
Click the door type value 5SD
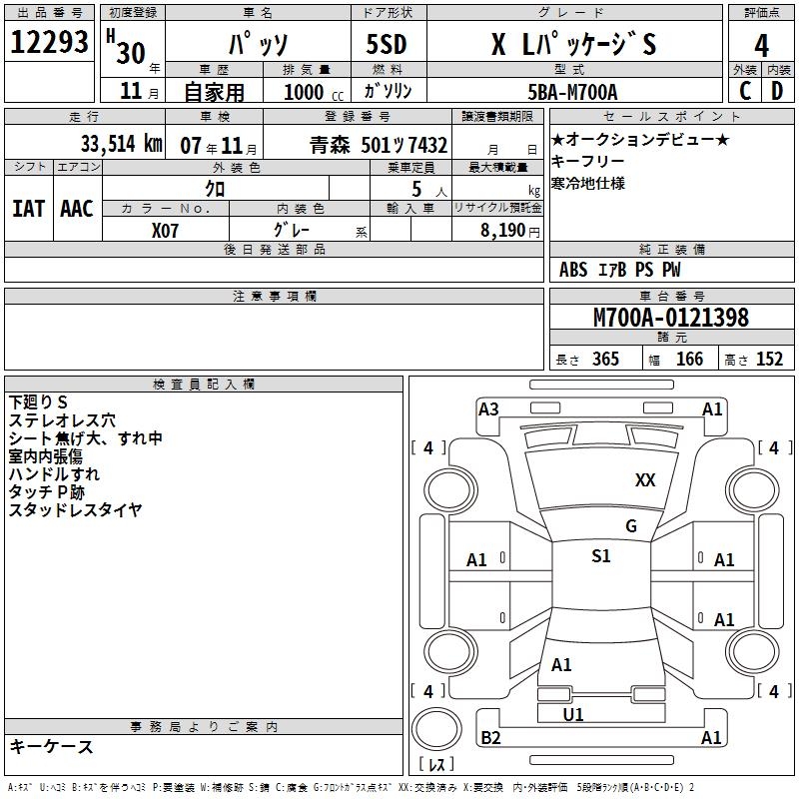point(387,44)
